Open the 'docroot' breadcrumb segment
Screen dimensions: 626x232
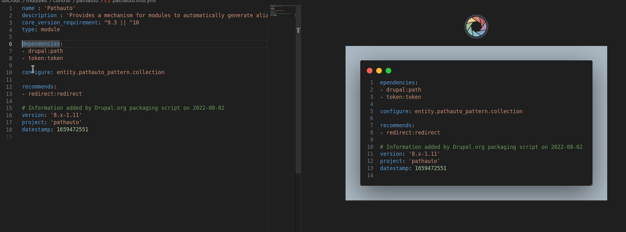tap(11, 1)
